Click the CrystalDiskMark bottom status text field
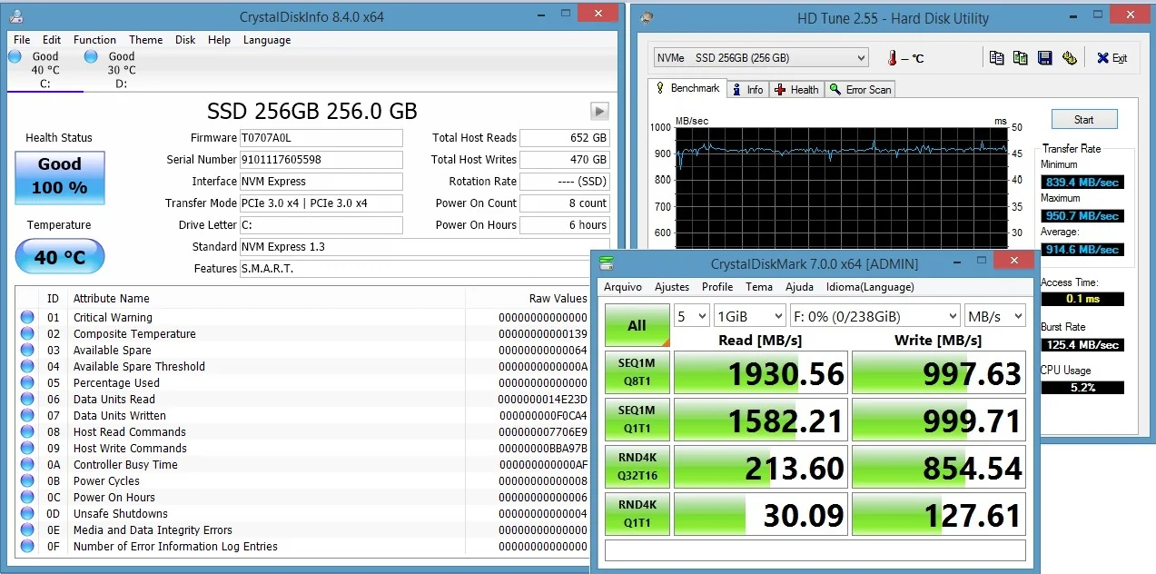Viewport: 1156px width, 574px height. click(x=815, y=550)
